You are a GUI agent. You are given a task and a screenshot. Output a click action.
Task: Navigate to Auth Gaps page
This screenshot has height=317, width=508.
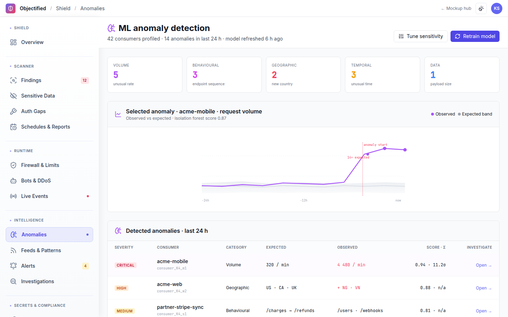tap(49, 111)
